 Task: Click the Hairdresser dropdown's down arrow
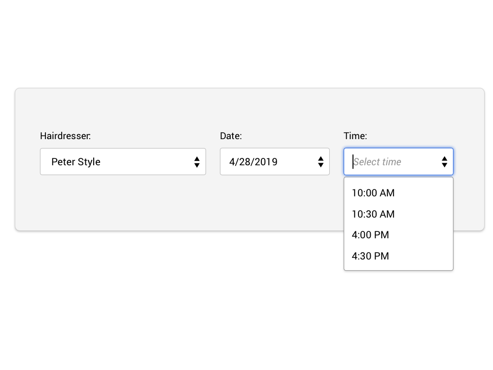point(197,165)
